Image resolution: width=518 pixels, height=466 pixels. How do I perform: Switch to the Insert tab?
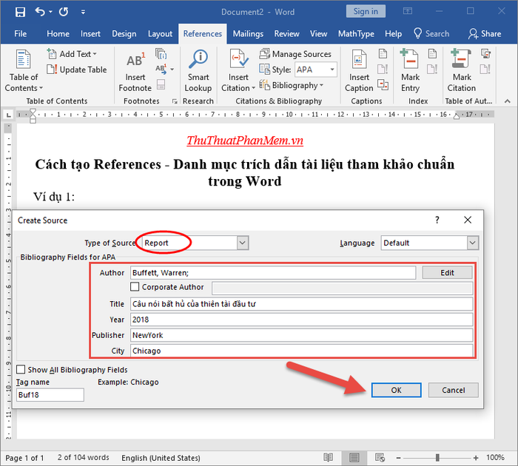tap(90, 34)
